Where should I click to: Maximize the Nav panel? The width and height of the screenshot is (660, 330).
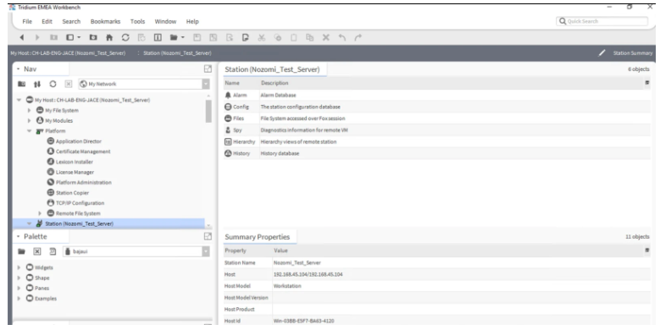208,69
